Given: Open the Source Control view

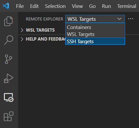Looking at the screenshot, I should (x=8, y=59).
